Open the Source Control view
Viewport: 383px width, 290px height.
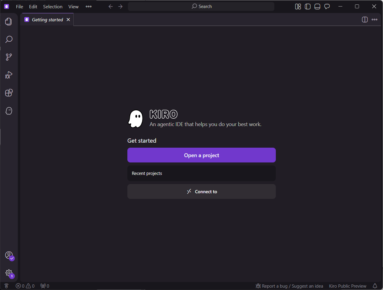pyautogui.click(x=9, y=57)
